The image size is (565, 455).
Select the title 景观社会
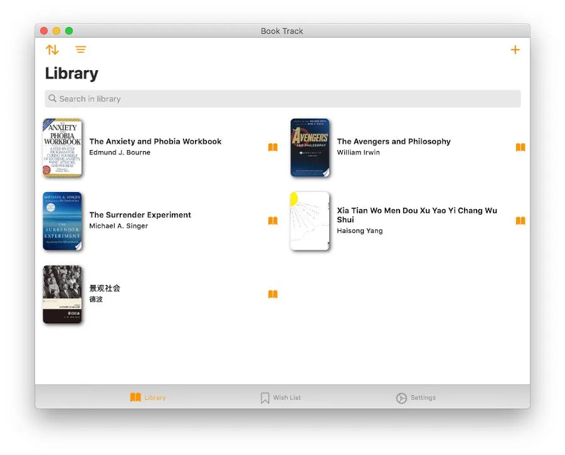coord(105,288)
